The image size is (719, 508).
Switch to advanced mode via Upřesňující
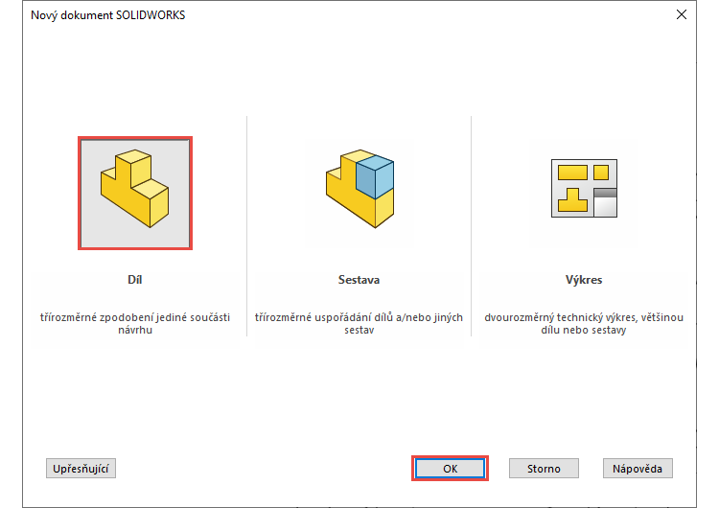[x=81, y=468]
